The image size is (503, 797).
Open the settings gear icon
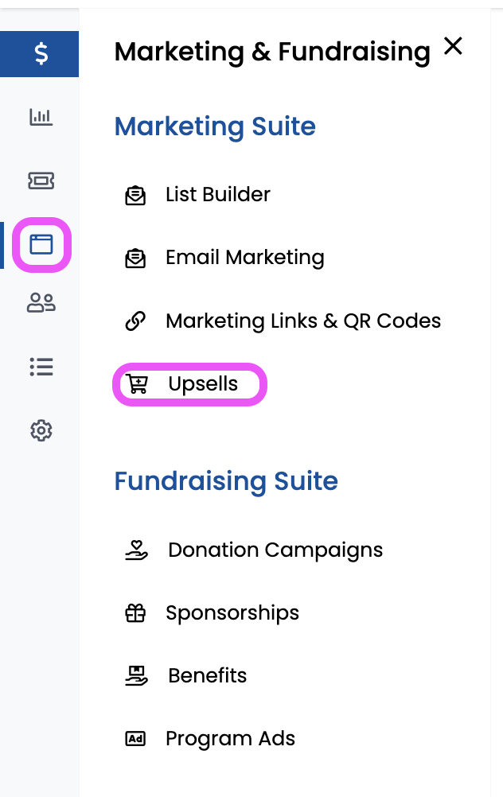pos(41,430)
